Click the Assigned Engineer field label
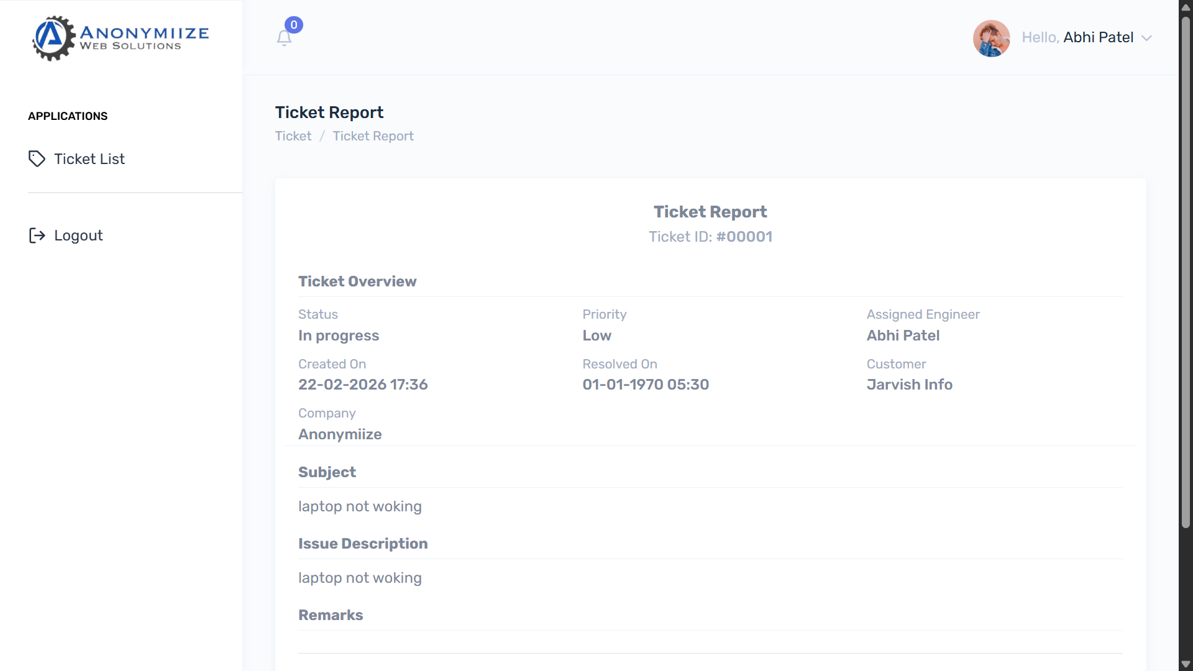This screenshot has height=671, width=1193. [x=923, y=314]
